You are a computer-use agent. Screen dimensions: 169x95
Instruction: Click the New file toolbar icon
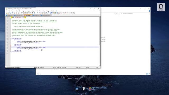pos(7,13)
